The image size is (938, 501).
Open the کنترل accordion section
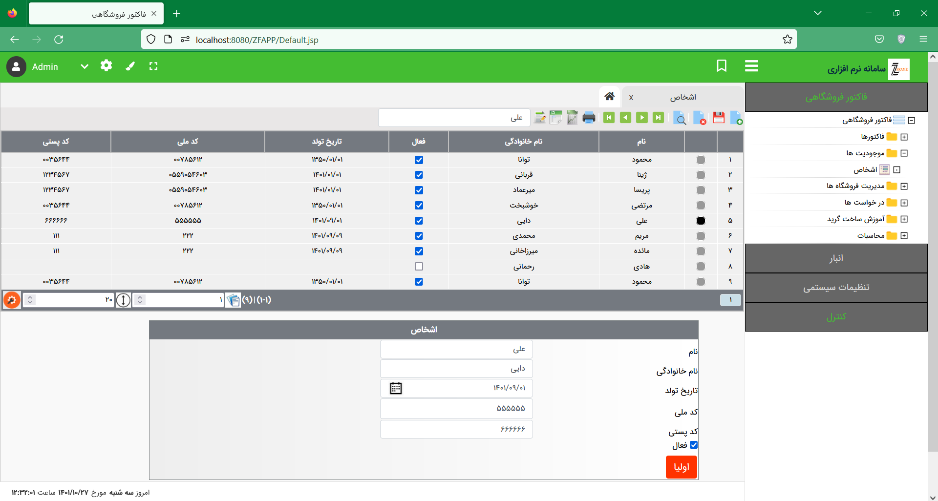836,317
